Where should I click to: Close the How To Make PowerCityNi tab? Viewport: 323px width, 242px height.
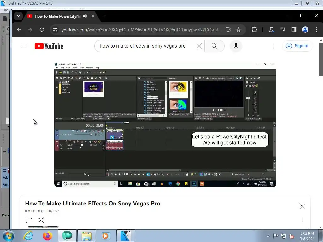pos(93,16)
